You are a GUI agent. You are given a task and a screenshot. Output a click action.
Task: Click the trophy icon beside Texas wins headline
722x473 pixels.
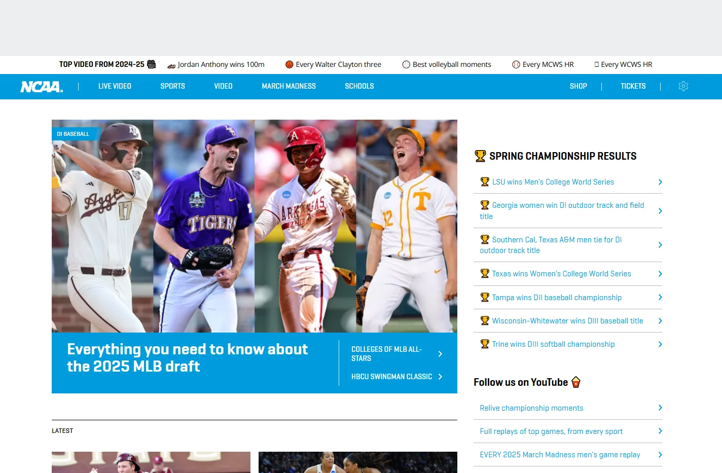coord(485,273)
